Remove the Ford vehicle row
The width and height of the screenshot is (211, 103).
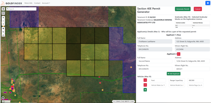pyautogui.click(x=145, y=80)
